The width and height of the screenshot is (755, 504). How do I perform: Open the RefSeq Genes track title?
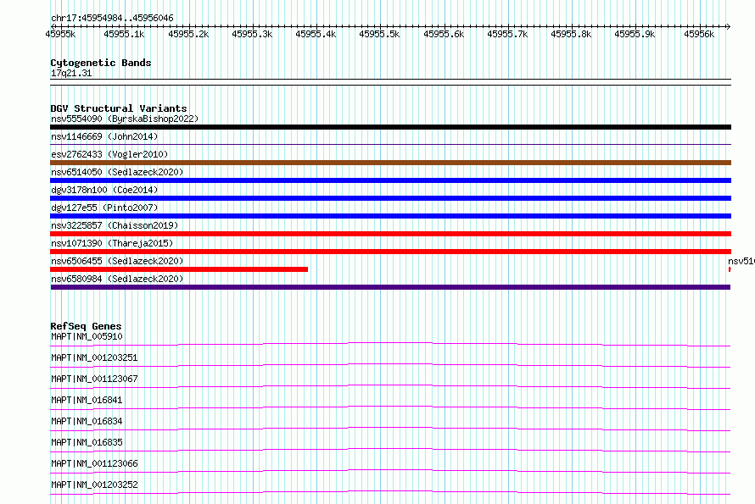pos(86,327)
